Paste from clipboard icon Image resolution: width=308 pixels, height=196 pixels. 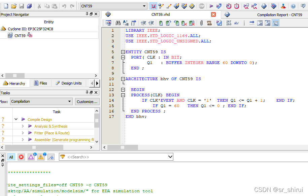pyautogui.click(x=55, y=6)
